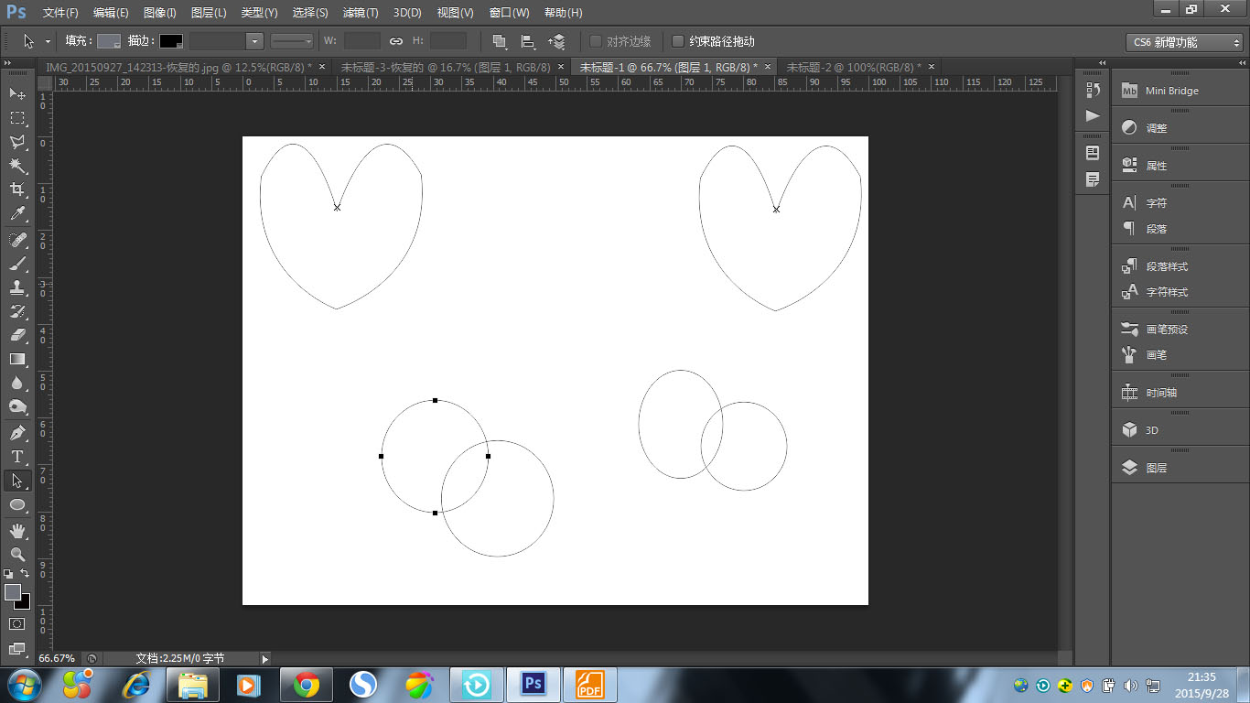Change screen mode button
This screenshot has width=1250, height=703.
tap(17, 648)
